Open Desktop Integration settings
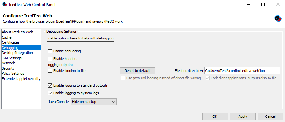The image size is (285, 122). pos(21,53)
